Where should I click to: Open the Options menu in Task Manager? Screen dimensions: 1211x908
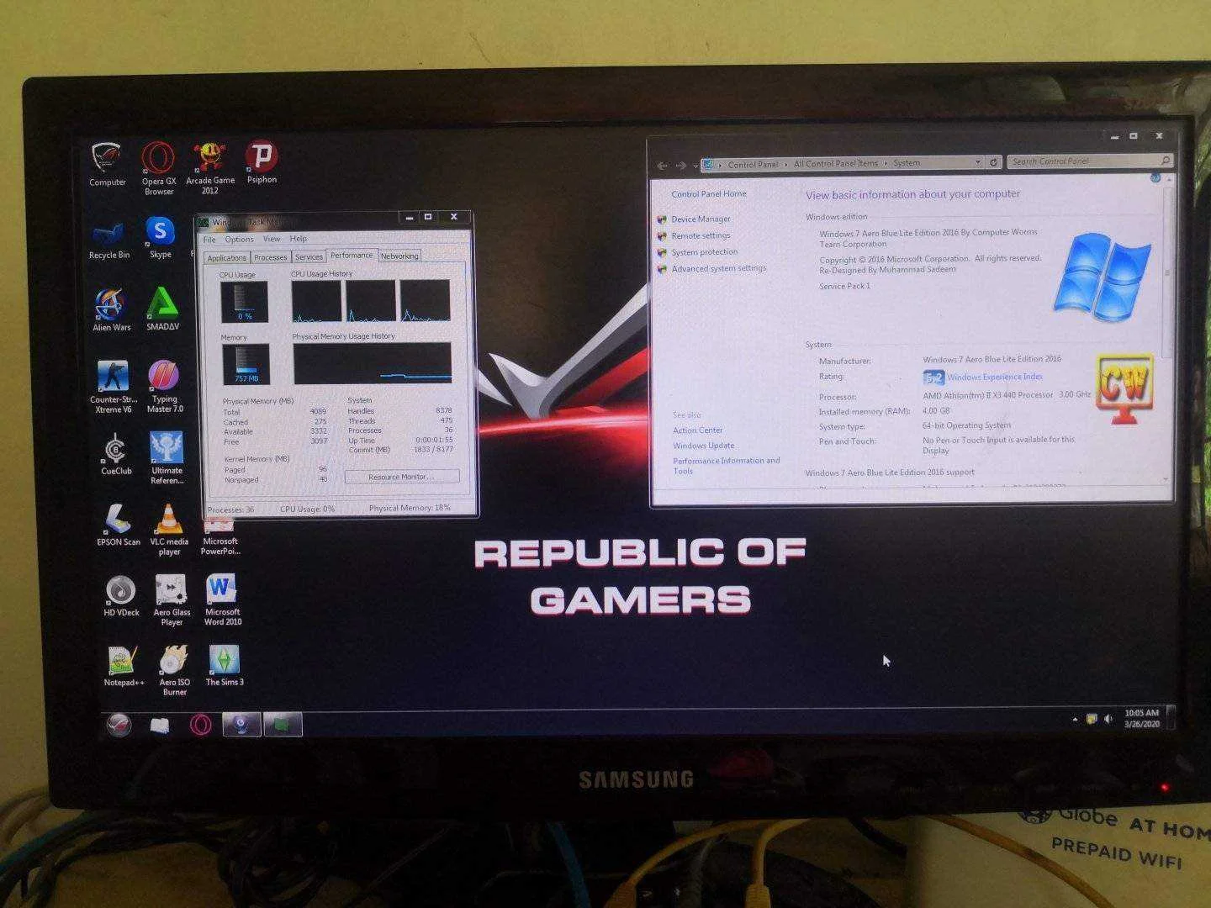pos(239,240)
